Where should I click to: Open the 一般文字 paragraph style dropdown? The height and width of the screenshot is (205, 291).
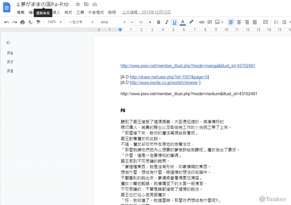tap(81, 22)
